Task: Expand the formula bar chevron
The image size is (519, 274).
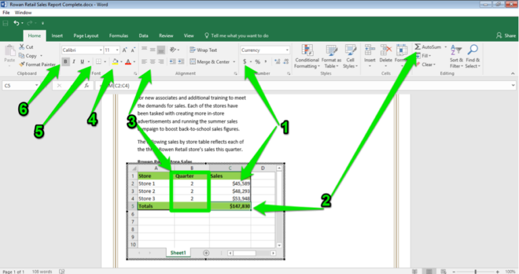Action: click(x=513, y=85)
